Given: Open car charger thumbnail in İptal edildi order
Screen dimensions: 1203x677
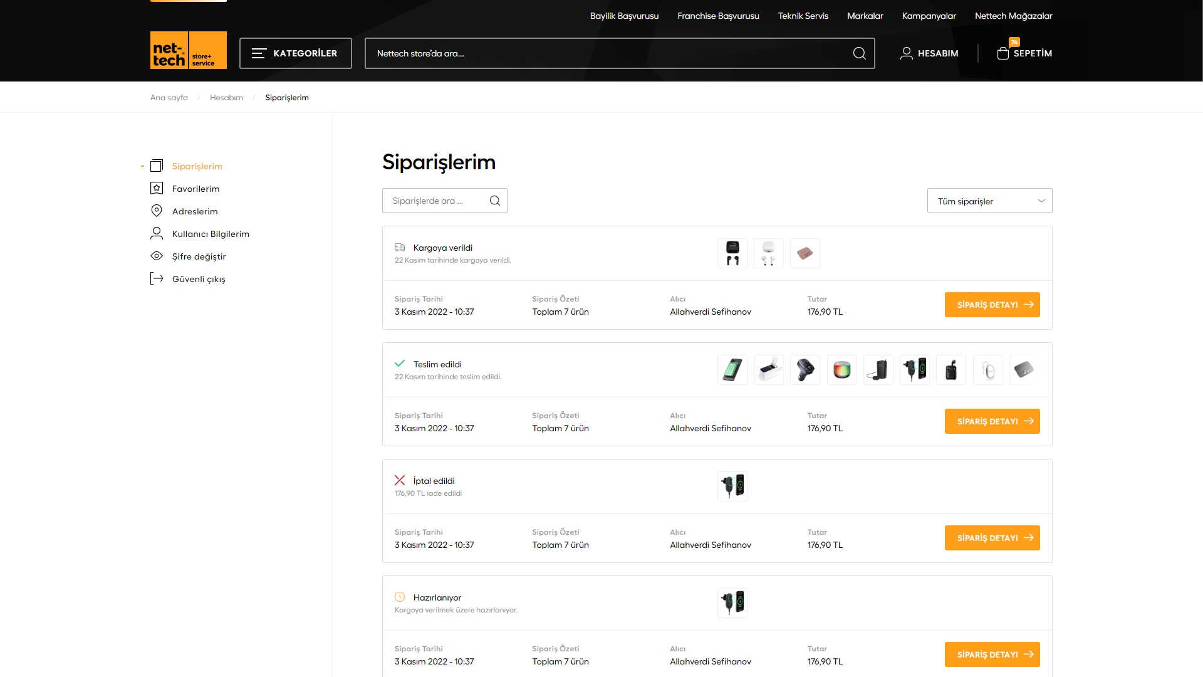Looking at the screenshot, I should (x=732, y=486).
